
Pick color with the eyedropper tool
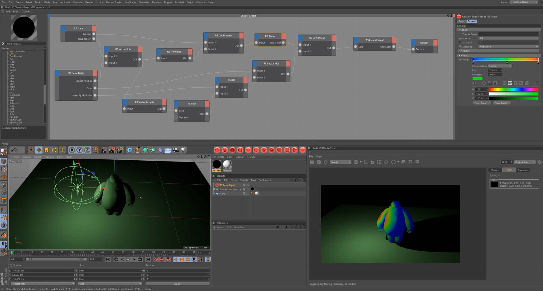(x=536, y=83)
